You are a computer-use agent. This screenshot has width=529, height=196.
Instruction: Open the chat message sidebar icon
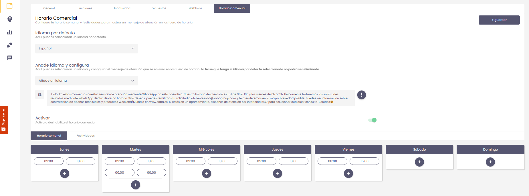(9, 58)
